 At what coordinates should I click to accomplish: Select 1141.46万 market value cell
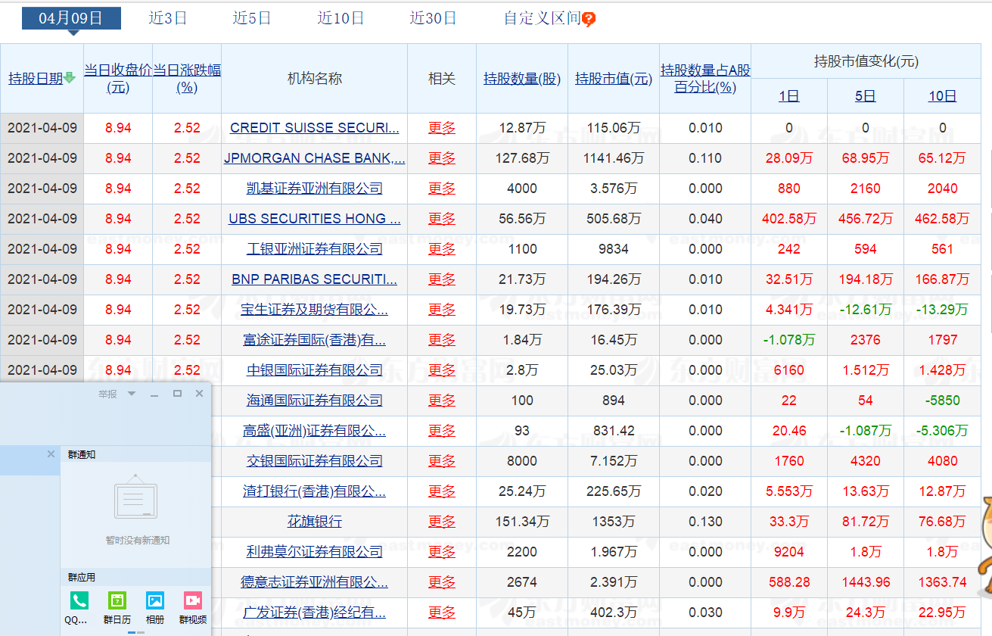click(x=614, y=158)
